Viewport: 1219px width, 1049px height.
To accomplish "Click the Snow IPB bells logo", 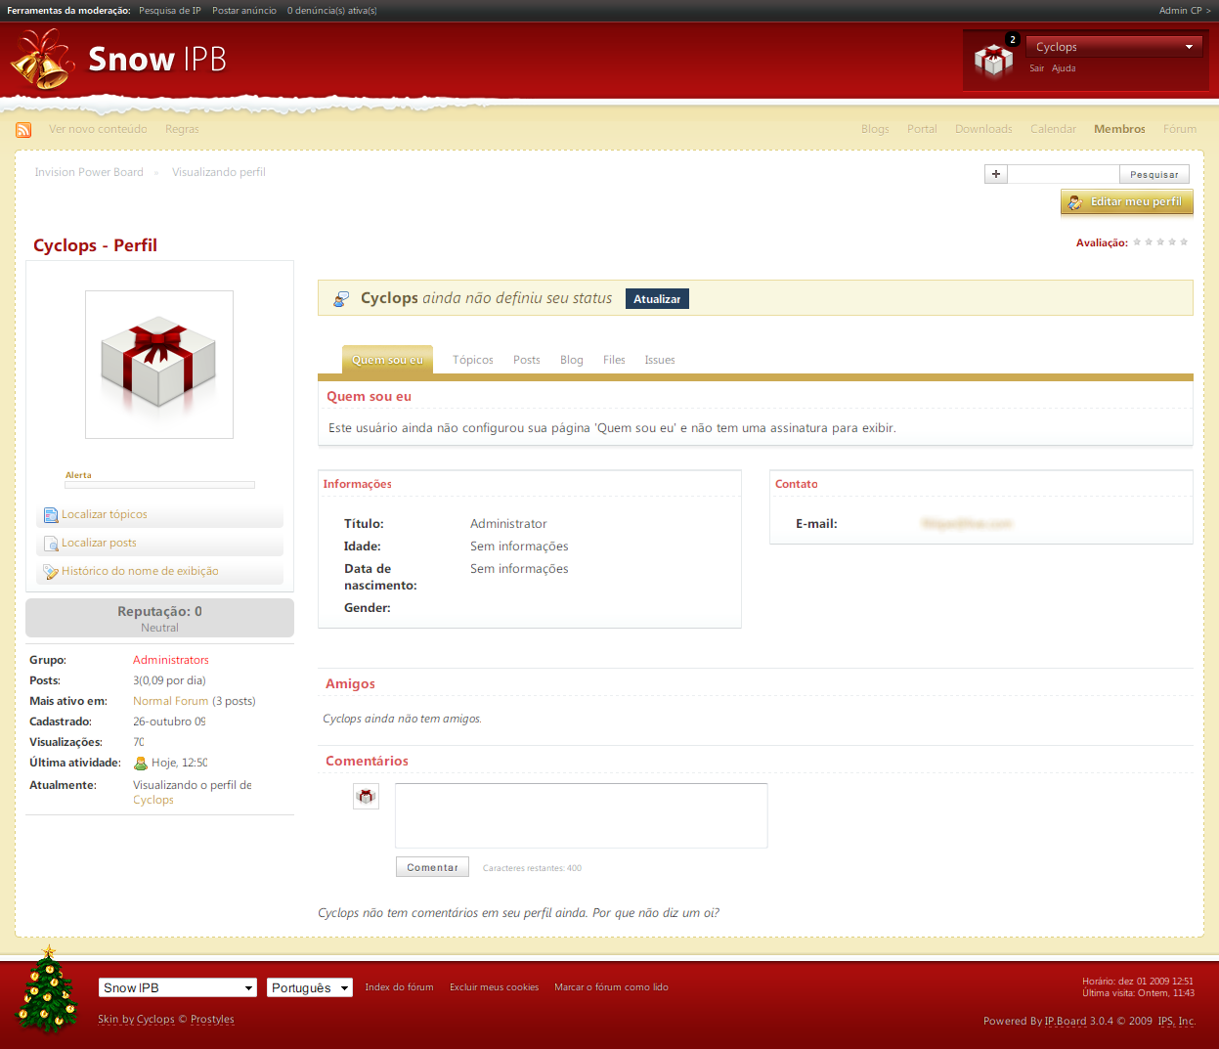I will point(42,60).
